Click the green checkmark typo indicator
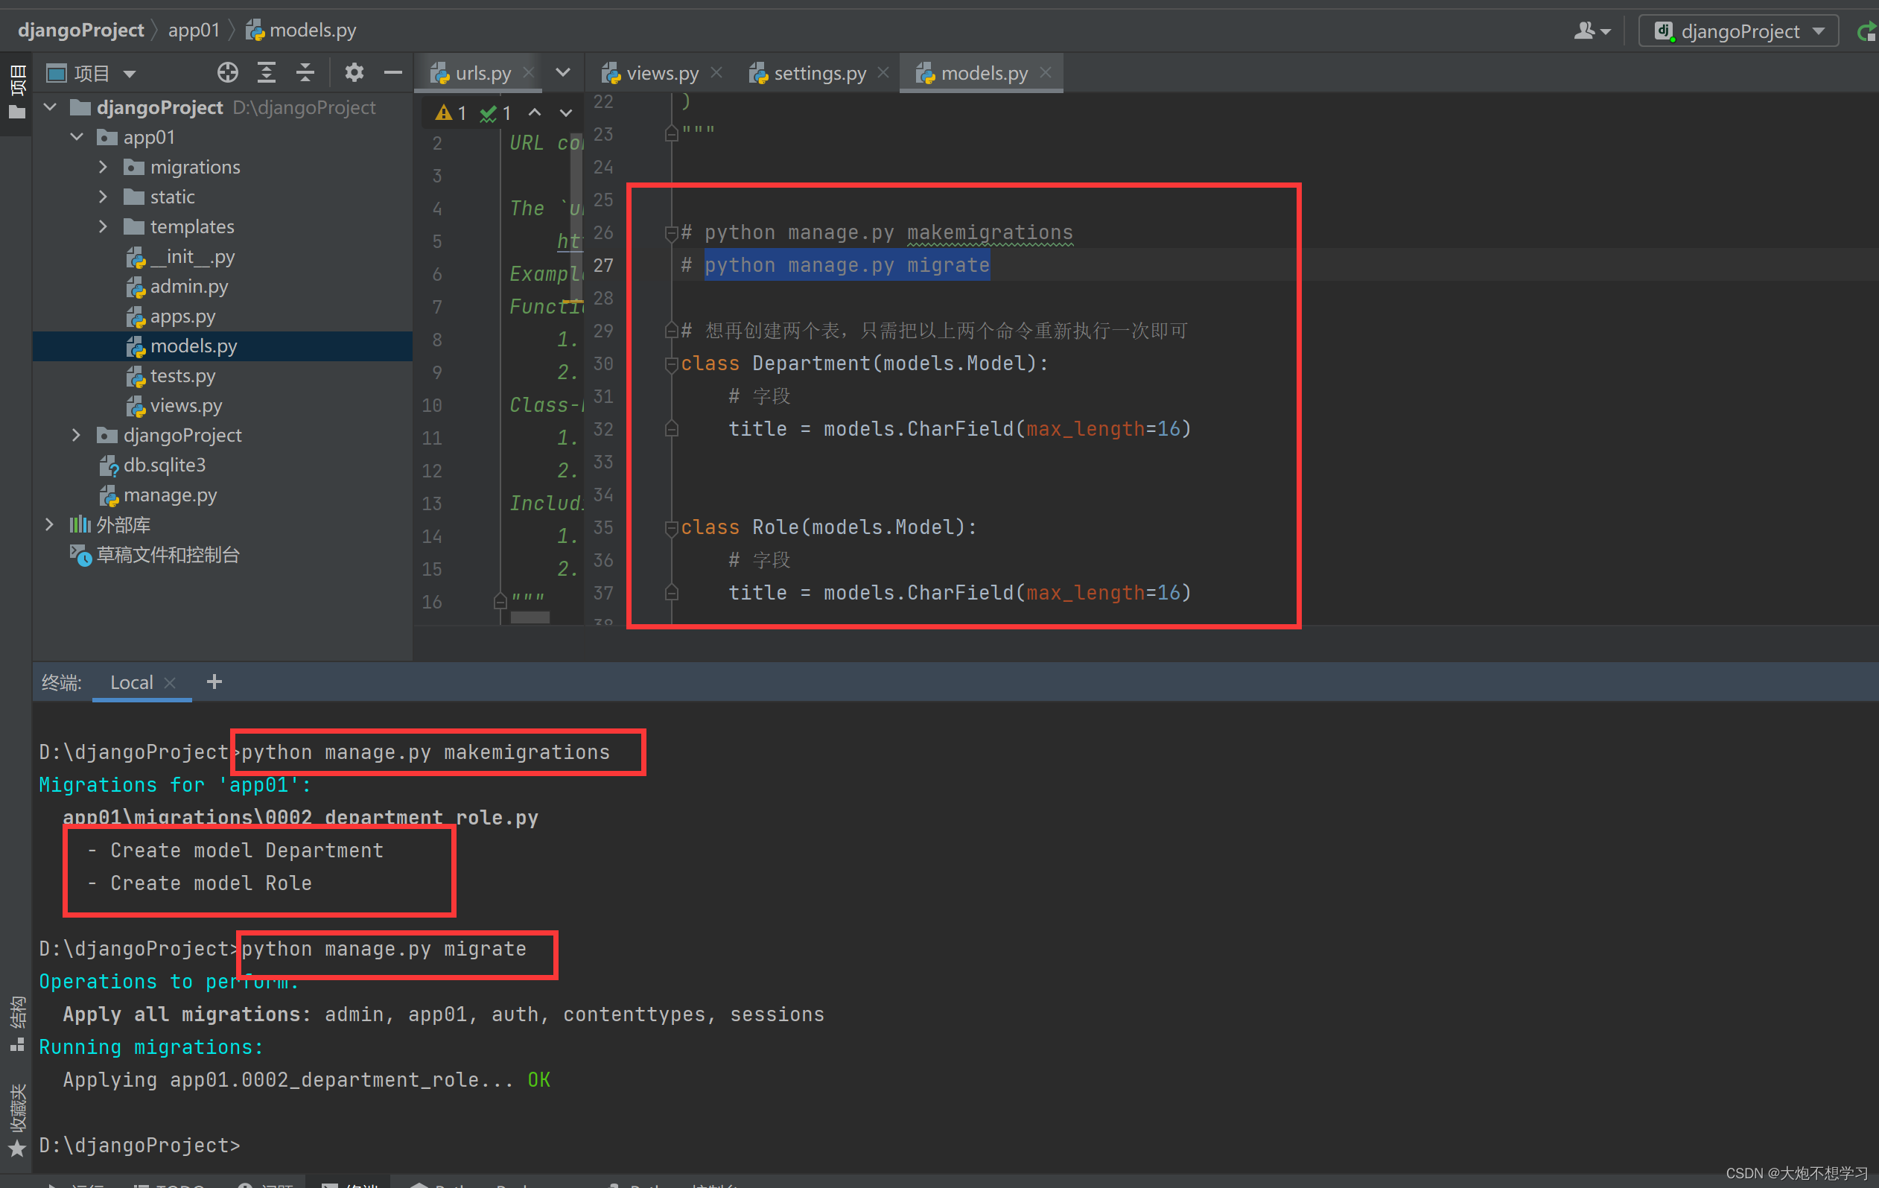This screenshot has width=1879, height=1188. point(495,113)
